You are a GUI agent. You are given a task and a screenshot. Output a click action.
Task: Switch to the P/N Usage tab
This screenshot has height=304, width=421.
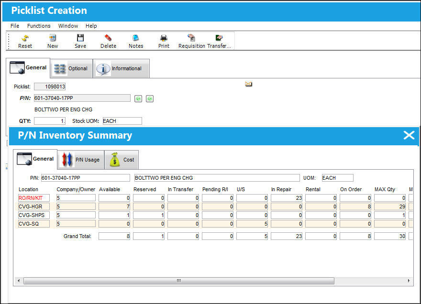[x=81, y=160]
